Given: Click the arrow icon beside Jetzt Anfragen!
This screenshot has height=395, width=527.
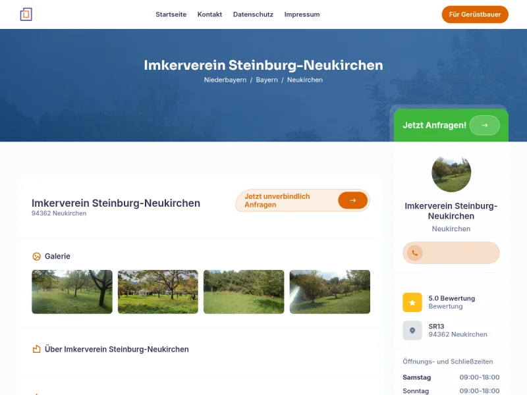Looking at the screenshot, I should tap(484, 125).
